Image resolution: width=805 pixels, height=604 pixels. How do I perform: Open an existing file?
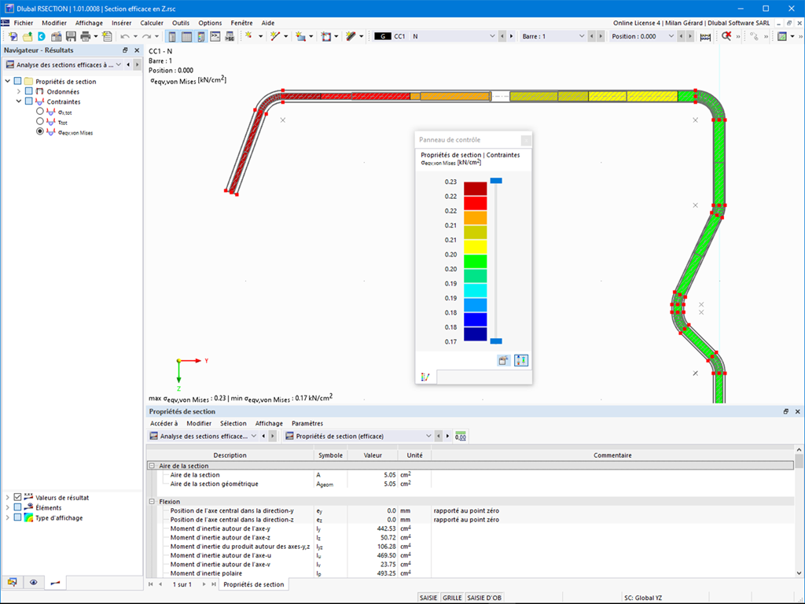click(28, 36)
